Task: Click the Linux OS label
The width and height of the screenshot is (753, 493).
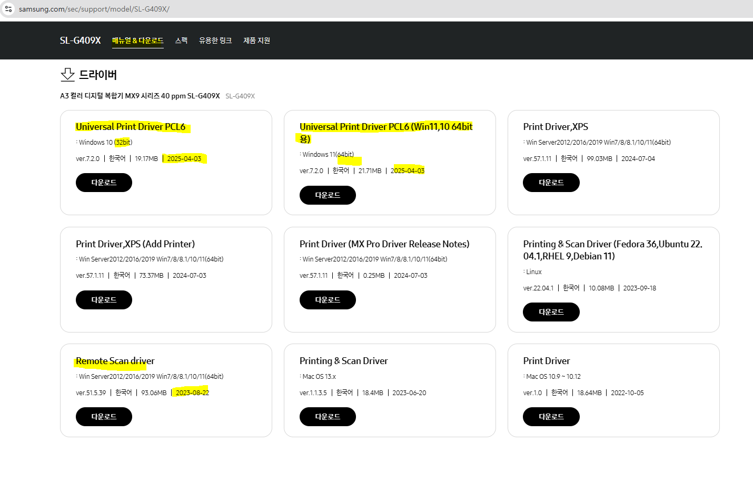Action: 534,272
